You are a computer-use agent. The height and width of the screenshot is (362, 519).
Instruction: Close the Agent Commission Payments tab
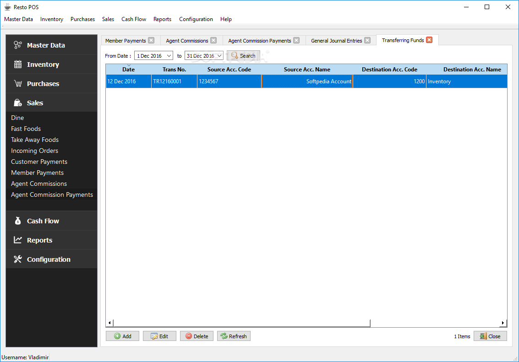[296, 40]
